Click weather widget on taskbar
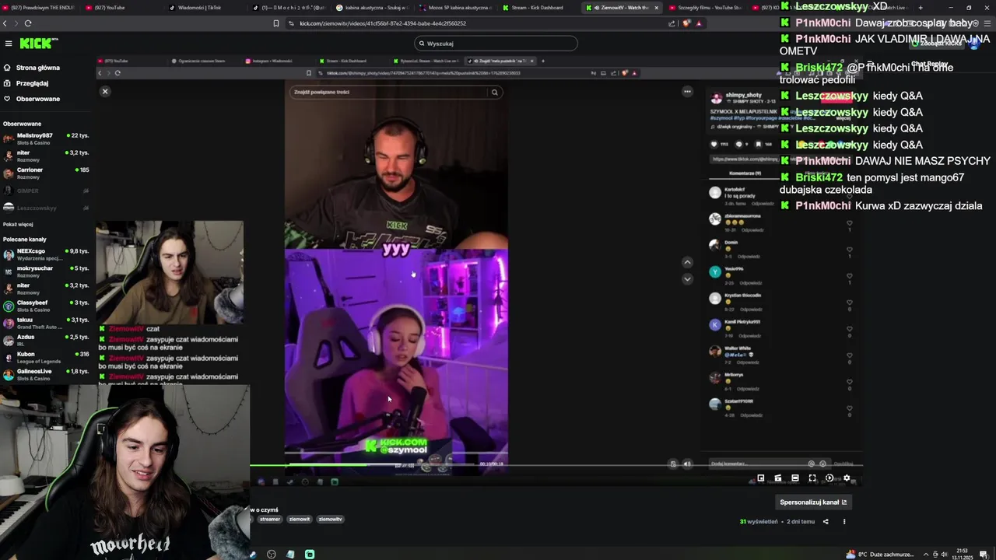 pos(881,555)
